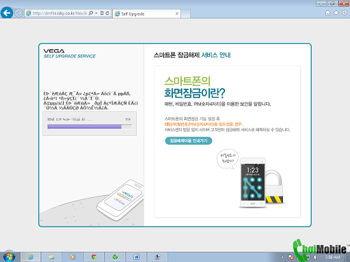Launch the media player taskbar icon
Image resolution: width=350 pixels, height=262 pixels.
pos(72,257)
